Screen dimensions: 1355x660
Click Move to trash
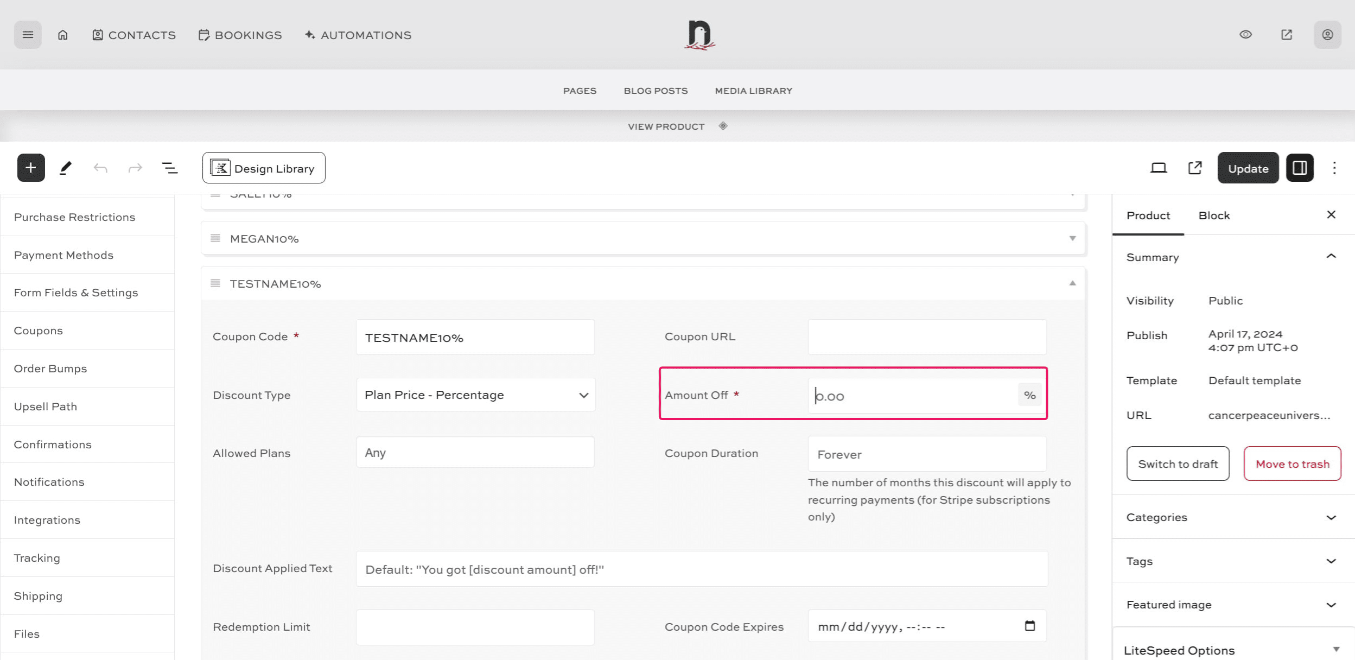[1292, 464]
